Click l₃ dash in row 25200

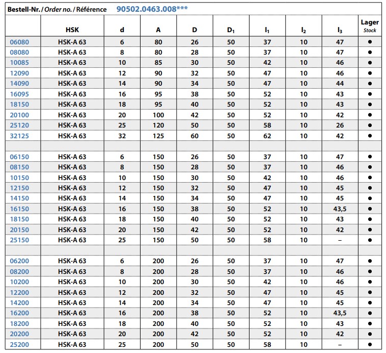pyautogui.click(x=340, y=345)
